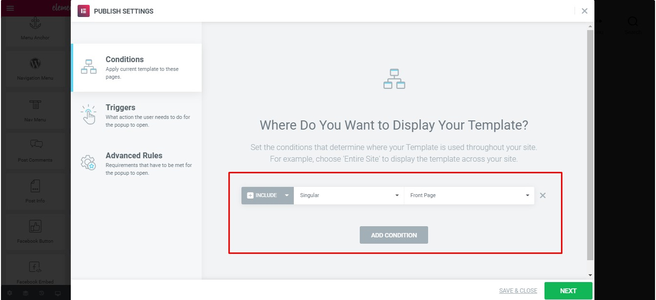The height and width of the screenshot is (300, 656).
Task: Open the history icon in bottom bar
Action: tap(42, 293)
